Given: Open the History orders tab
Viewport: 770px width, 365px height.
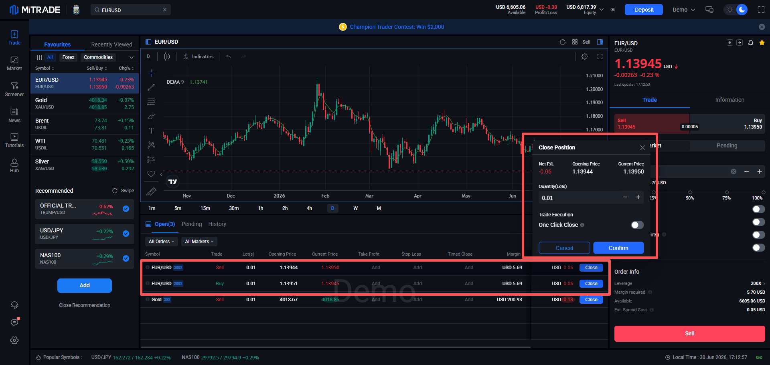Looking at the screenshot, I should coord(217,224).
